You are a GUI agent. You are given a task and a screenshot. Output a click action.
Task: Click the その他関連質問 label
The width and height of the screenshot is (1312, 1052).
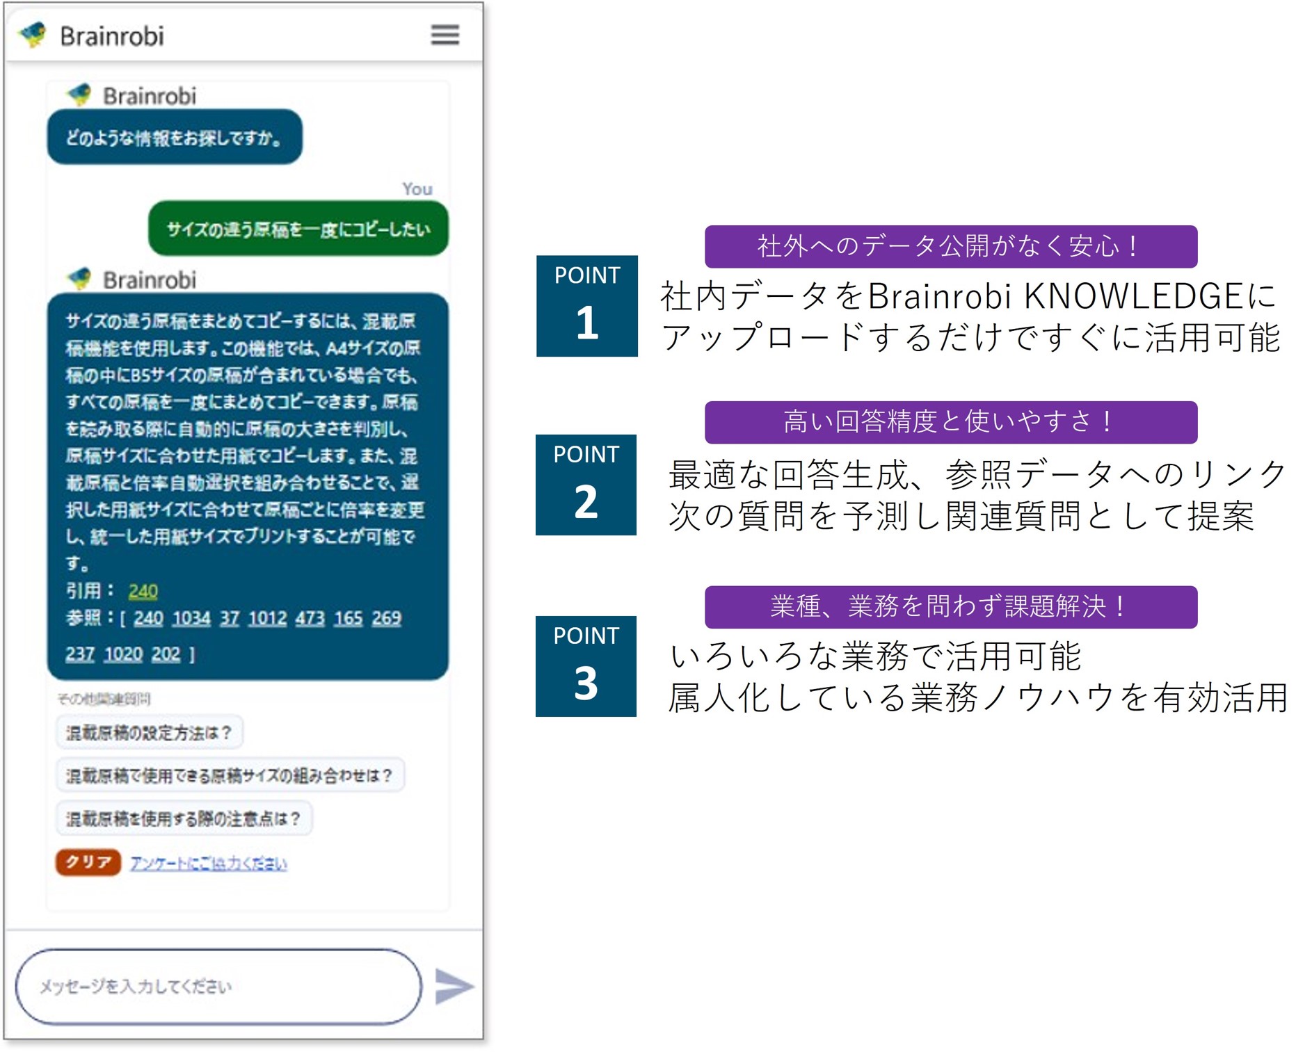(104, 698)
